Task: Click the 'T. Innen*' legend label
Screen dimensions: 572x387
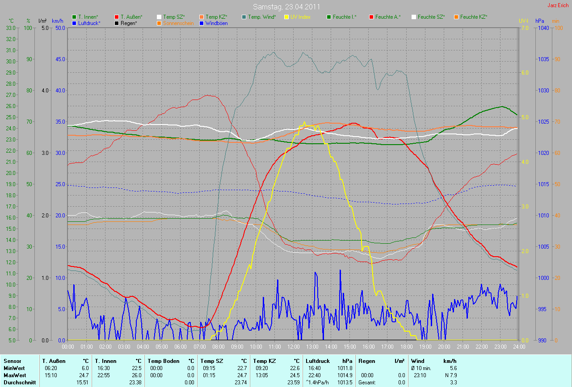Action: point(88,17)
